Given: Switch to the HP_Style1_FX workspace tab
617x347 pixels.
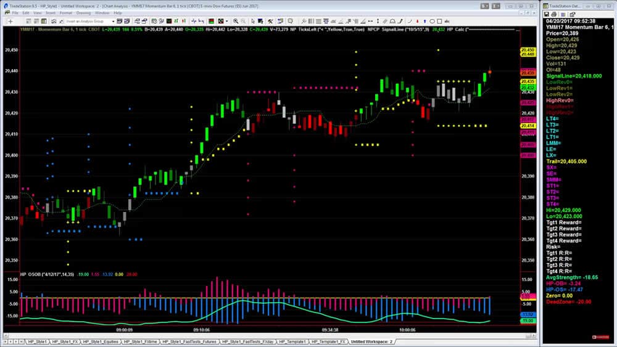Looking at the screenshot, I should pyautogui.click(x=65, y=342).
